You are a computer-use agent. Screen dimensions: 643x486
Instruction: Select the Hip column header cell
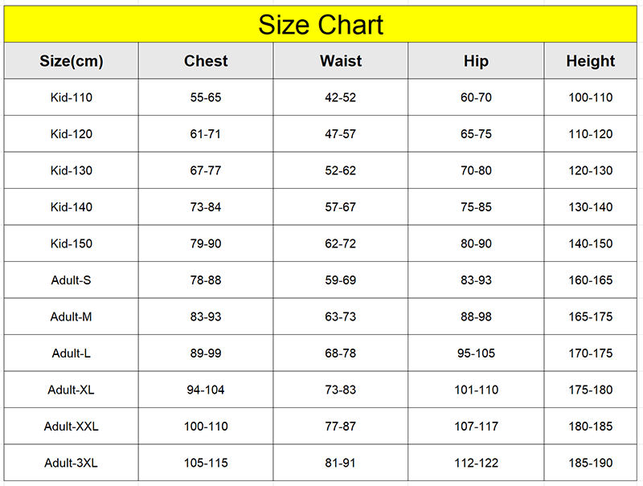point(476,60)
